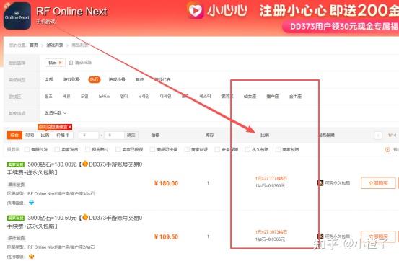Click the insurance badge icon in ¥180.00 row
Viewport: 399px width, 261px height.
tap(320, 182)
